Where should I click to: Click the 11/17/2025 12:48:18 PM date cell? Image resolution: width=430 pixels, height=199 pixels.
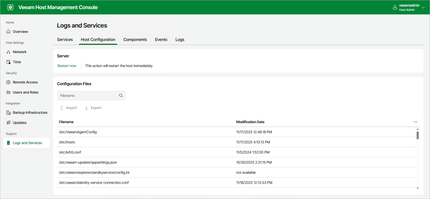coord(254,132)
